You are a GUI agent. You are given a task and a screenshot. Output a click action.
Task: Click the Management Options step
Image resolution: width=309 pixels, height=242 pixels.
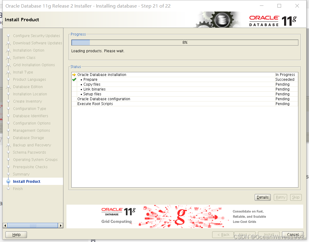(x=31, y=131)
